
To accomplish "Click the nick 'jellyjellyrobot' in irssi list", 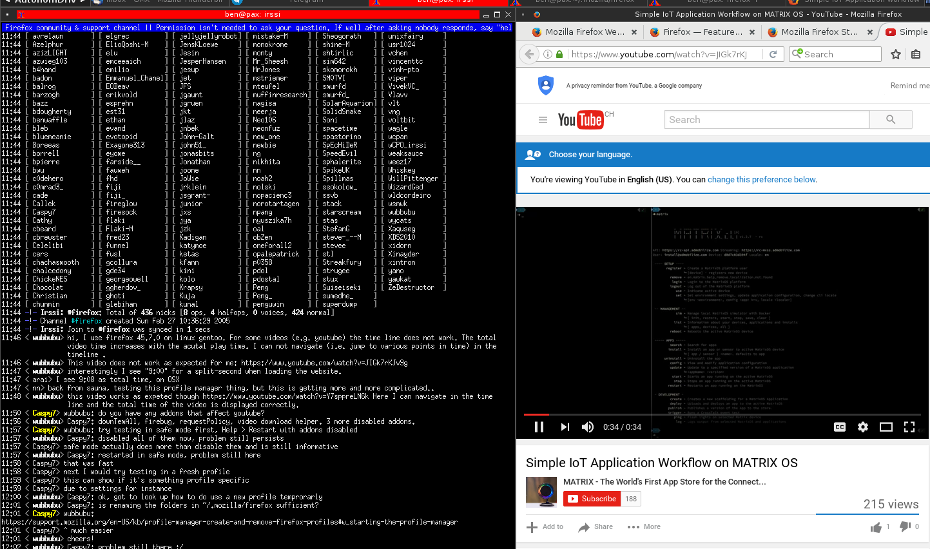I will (208, 37).
